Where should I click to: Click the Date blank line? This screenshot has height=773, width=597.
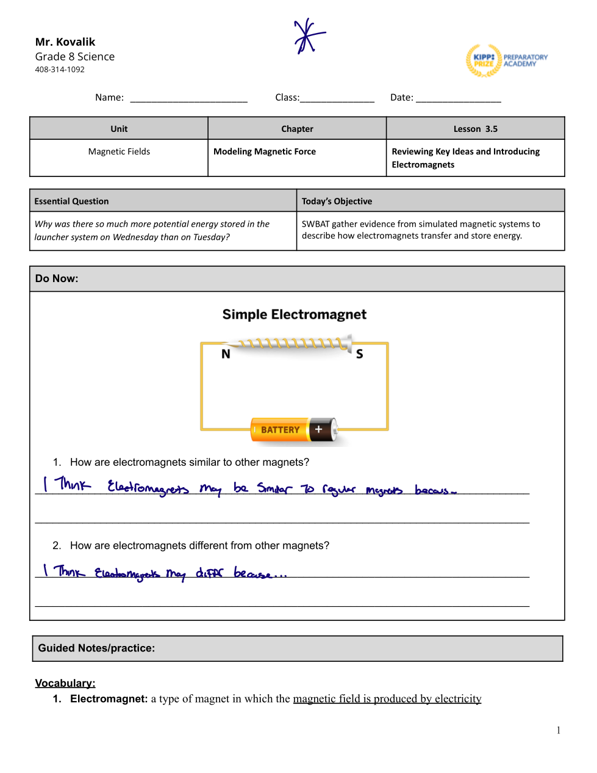[458, 98]
